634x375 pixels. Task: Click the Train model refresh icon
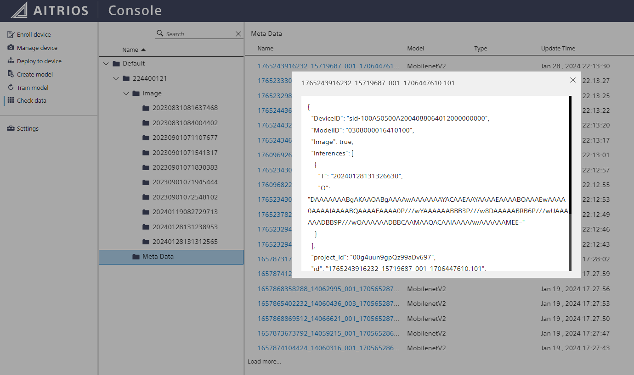(11, 88)
